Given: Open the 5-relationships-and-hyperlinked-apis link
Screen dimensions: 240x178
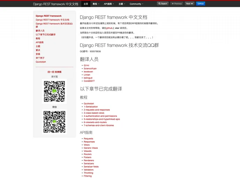Looking at the screenshot, I should pos(102,119).
